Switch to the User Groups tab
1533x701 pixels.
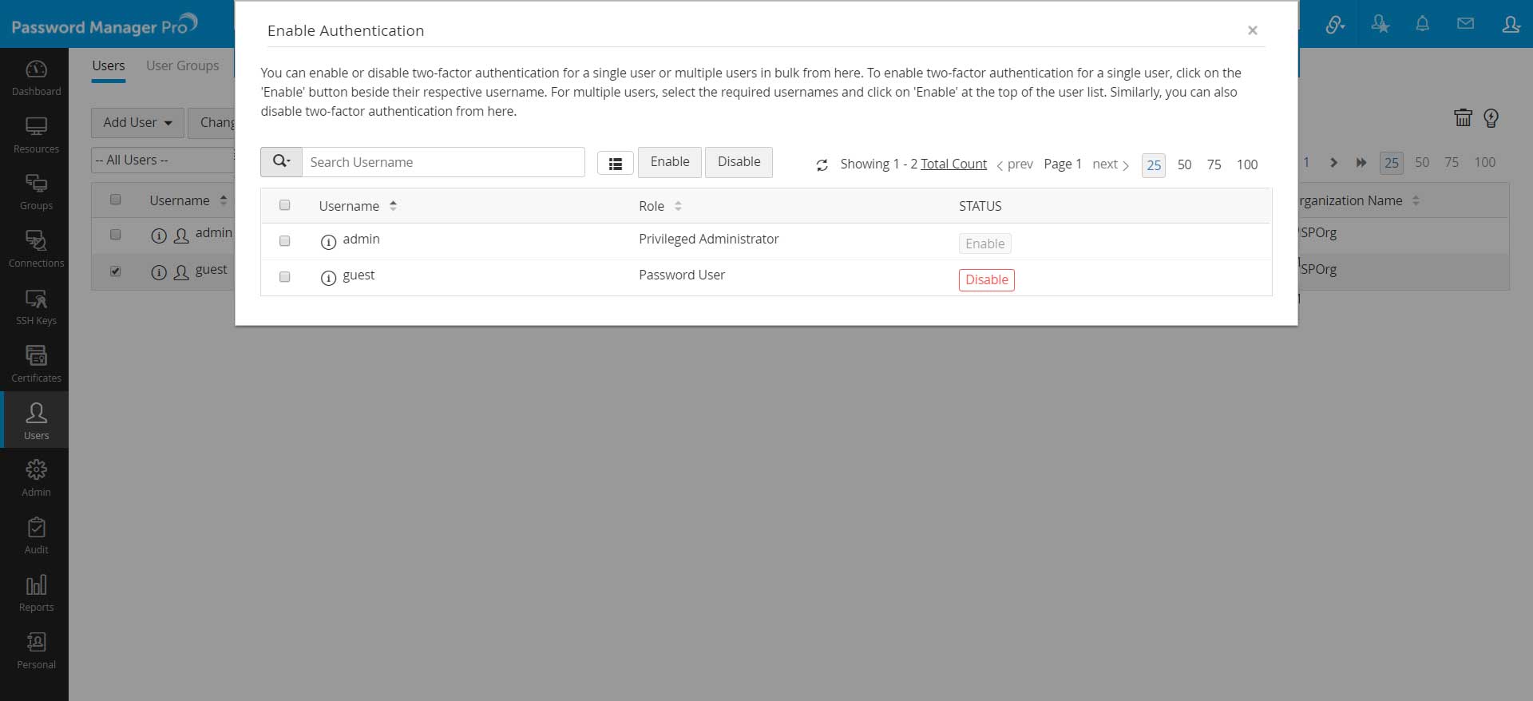click(182, 65)
